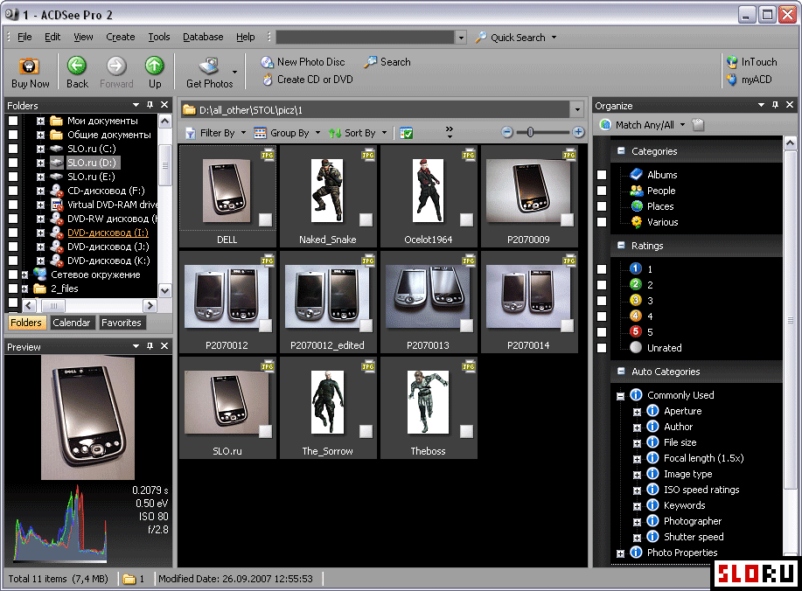
Task: Check the box beside SLO.ru (C:) folder
Action: pyautogui.click(x=13, y=149)
